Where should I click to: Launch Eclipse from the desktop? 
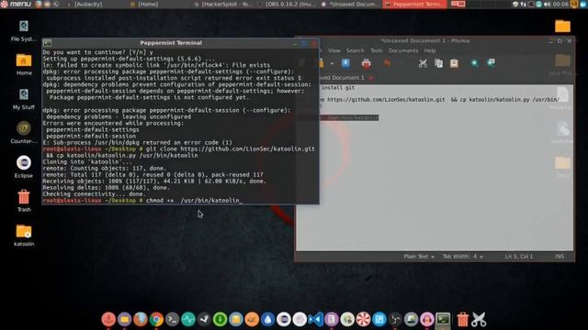click(24, 167)
